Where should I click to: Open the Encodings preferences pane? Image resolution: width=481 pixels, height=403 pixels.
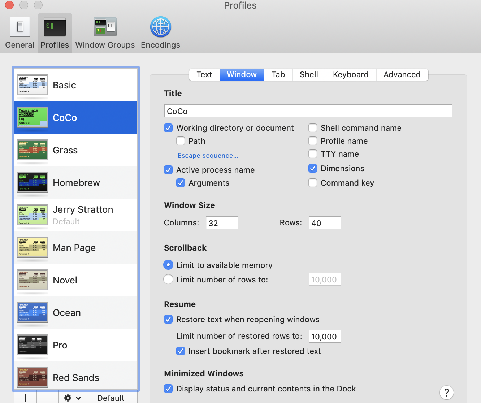pyautogui.click(x=160, y=33)
